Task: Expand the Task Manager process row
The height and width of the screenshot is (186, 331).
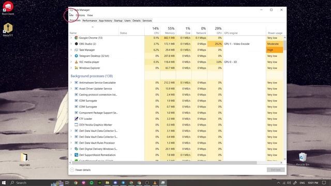Action: [x=71, y=50]
